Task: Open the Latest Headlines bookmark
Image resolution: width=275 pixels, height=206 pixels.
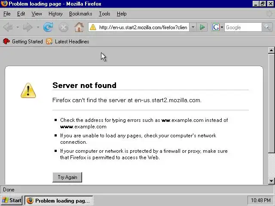Action: (x=67, y=42)
